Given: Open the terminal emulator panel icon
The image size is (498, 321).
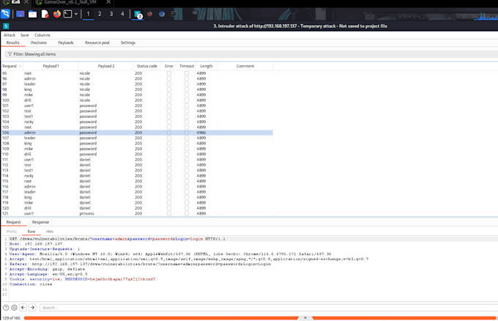Looking at the screenshot, I should [x=67, y=14].
